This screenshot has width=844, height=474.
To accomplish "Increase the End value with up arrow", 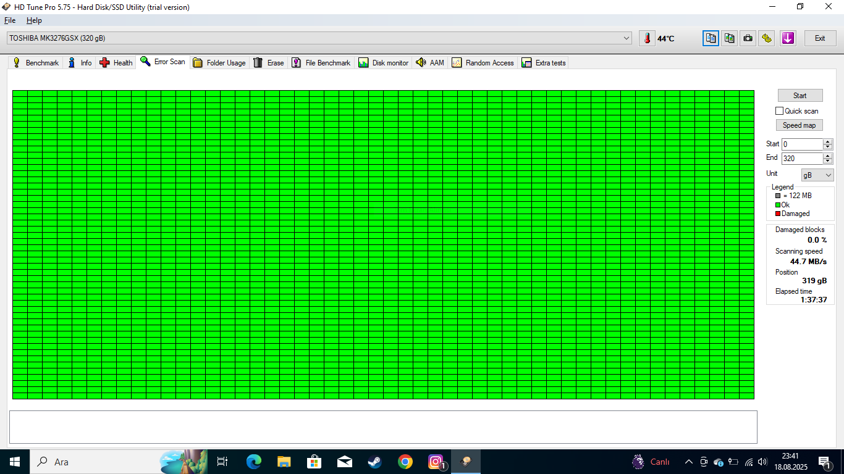I will 828,156.
